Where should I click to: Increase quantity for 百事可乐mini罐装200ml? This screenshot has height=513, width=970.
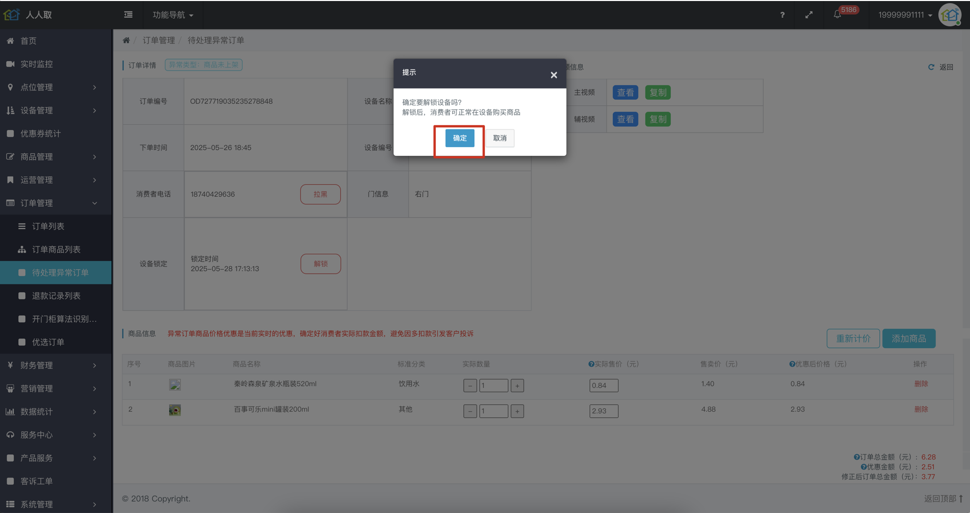(517, 411)
